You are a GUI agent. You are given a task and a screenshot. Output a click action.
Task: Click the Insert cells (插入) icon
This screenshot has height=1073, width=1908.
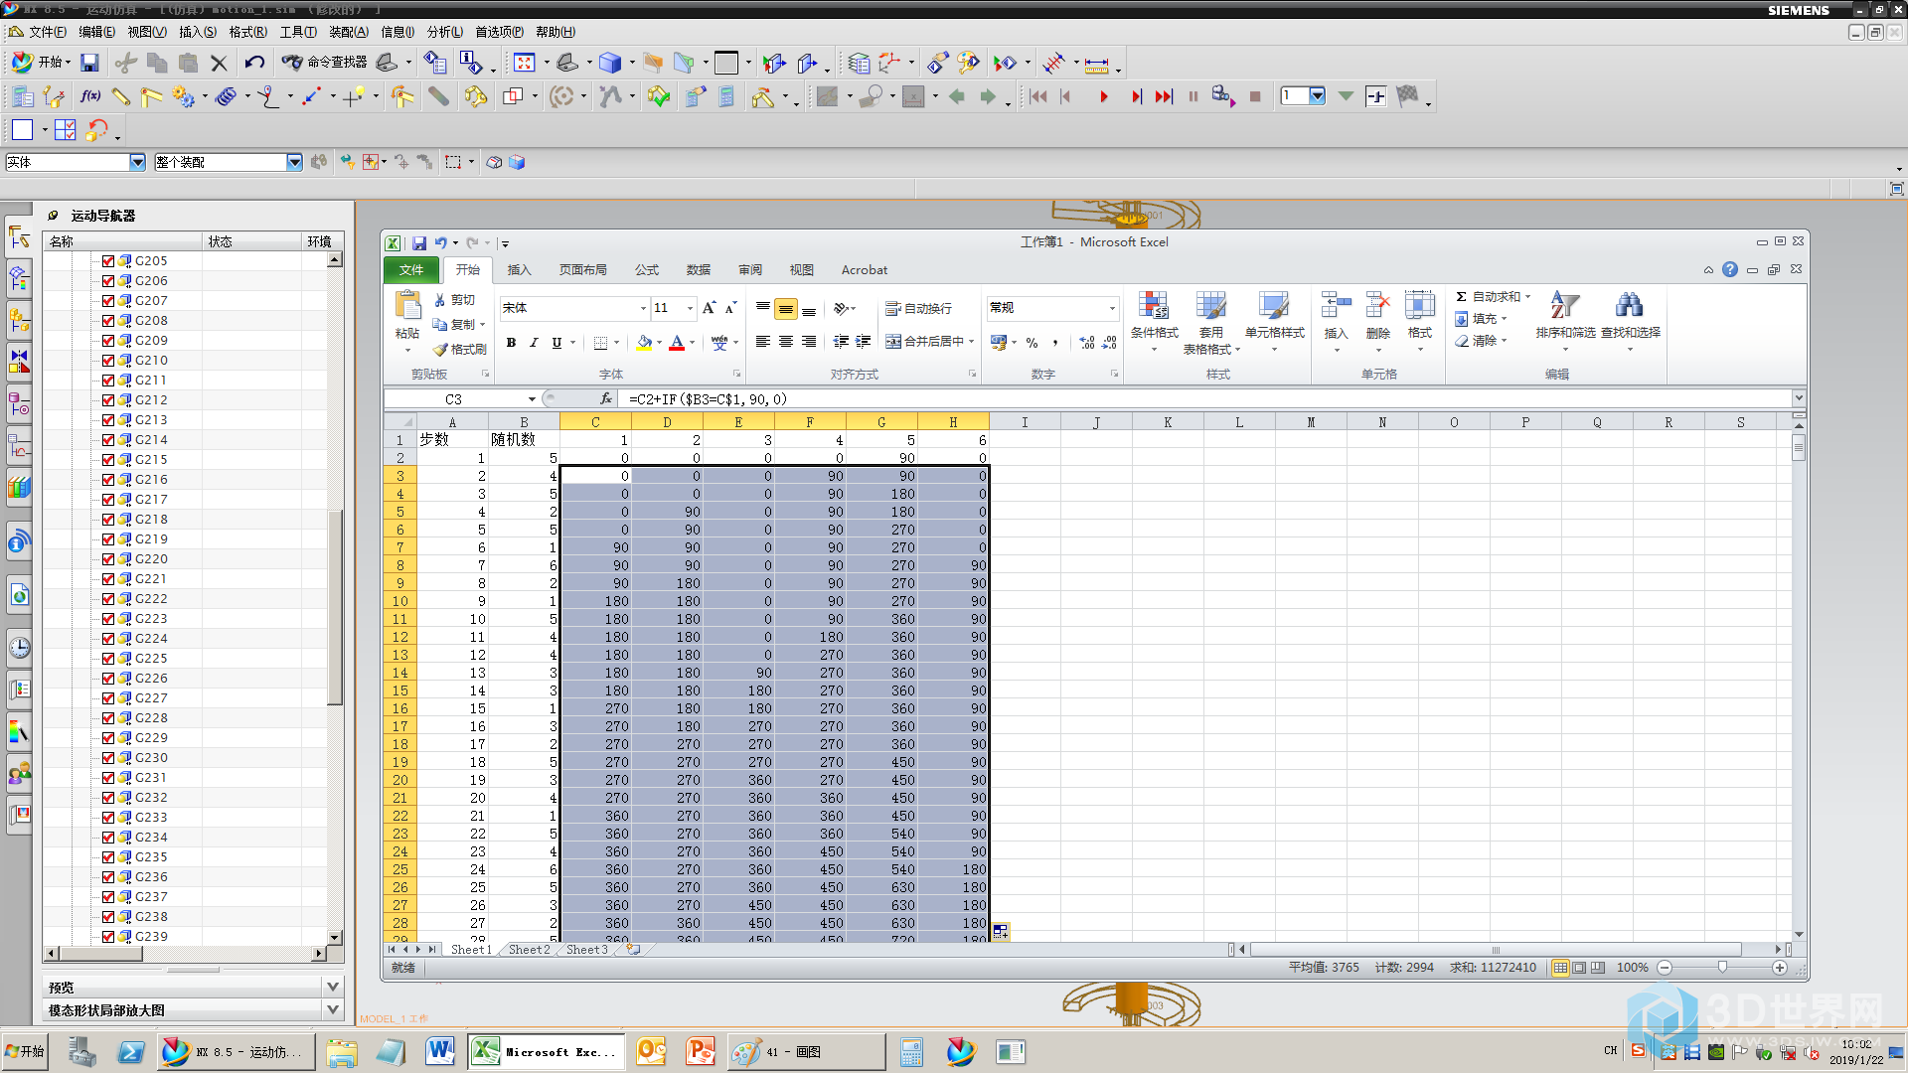pos(1336,306)
